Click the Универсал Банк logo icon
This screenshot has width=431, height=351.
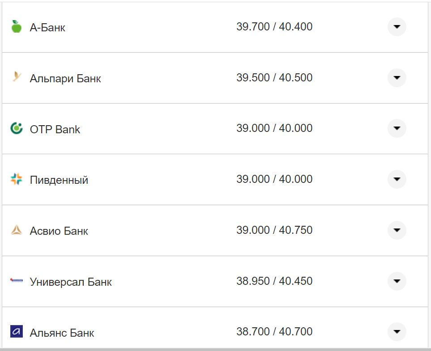coord(17,281)
